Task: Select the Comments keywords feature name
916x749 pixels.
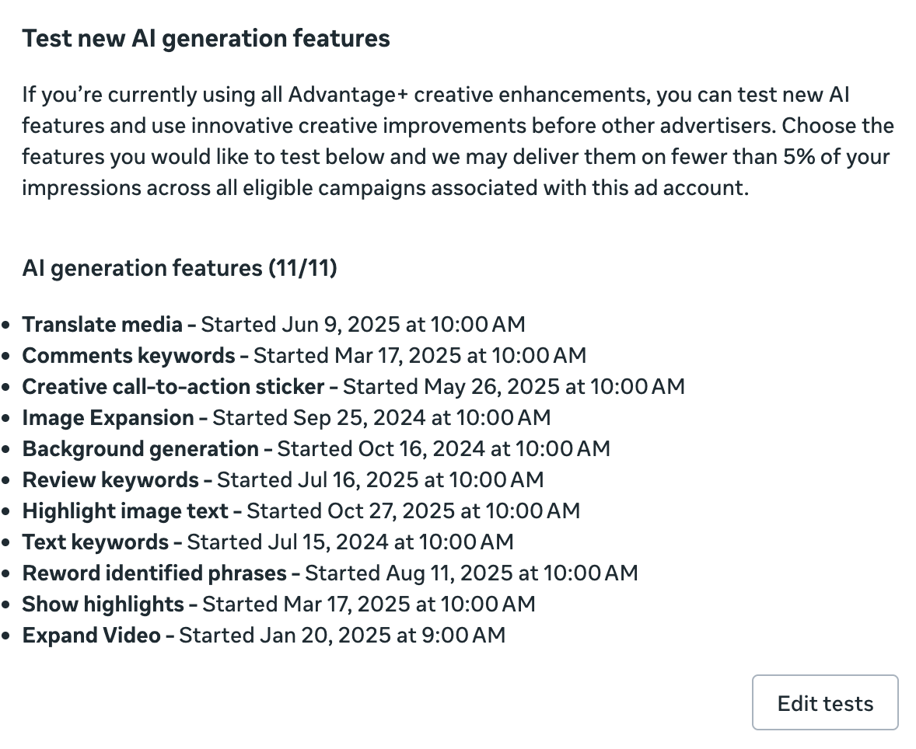Action: pos(128,356)
